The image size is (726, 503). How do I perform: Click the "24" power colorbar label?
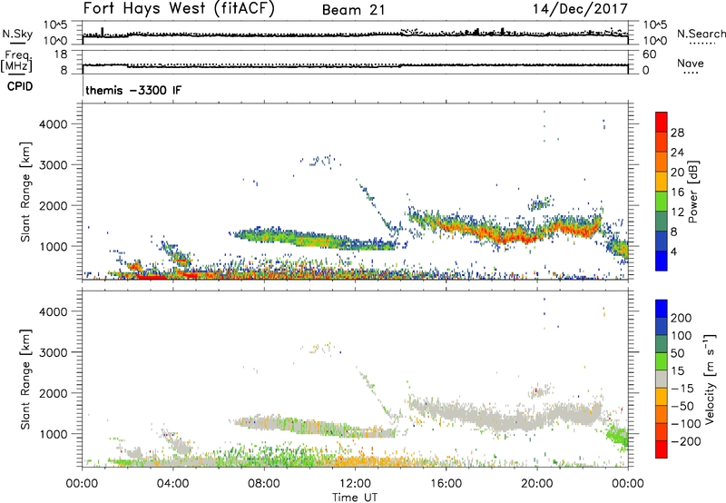(x=677, y=153)
